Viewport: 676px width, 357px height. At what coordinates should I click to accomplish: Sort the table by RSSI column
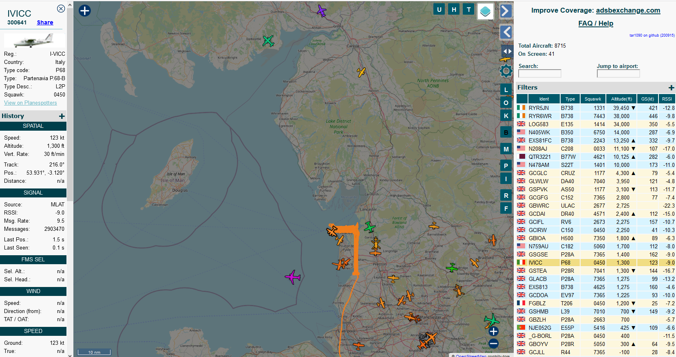pos(667,99)
